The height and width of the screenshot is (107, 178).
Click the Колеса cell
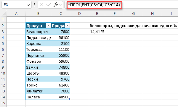click(x=39, y=97)
